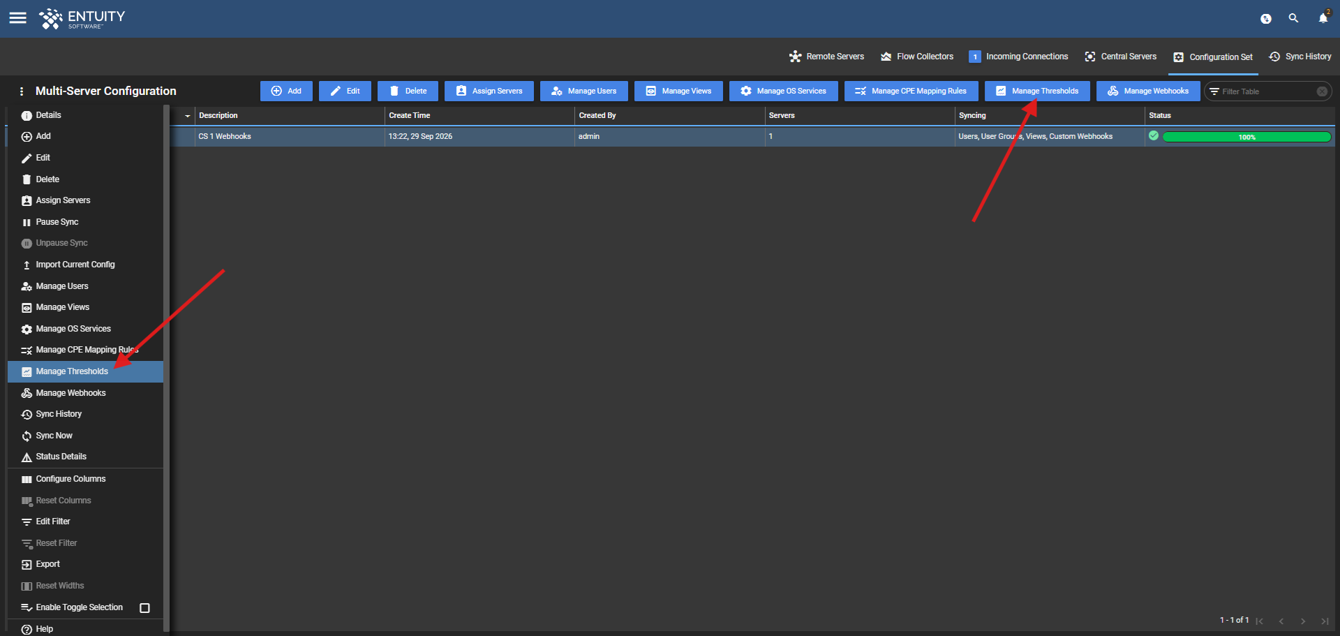Choose Configure Columns in the side menu
Screen dimensions: 1340x636
[85, 479]
